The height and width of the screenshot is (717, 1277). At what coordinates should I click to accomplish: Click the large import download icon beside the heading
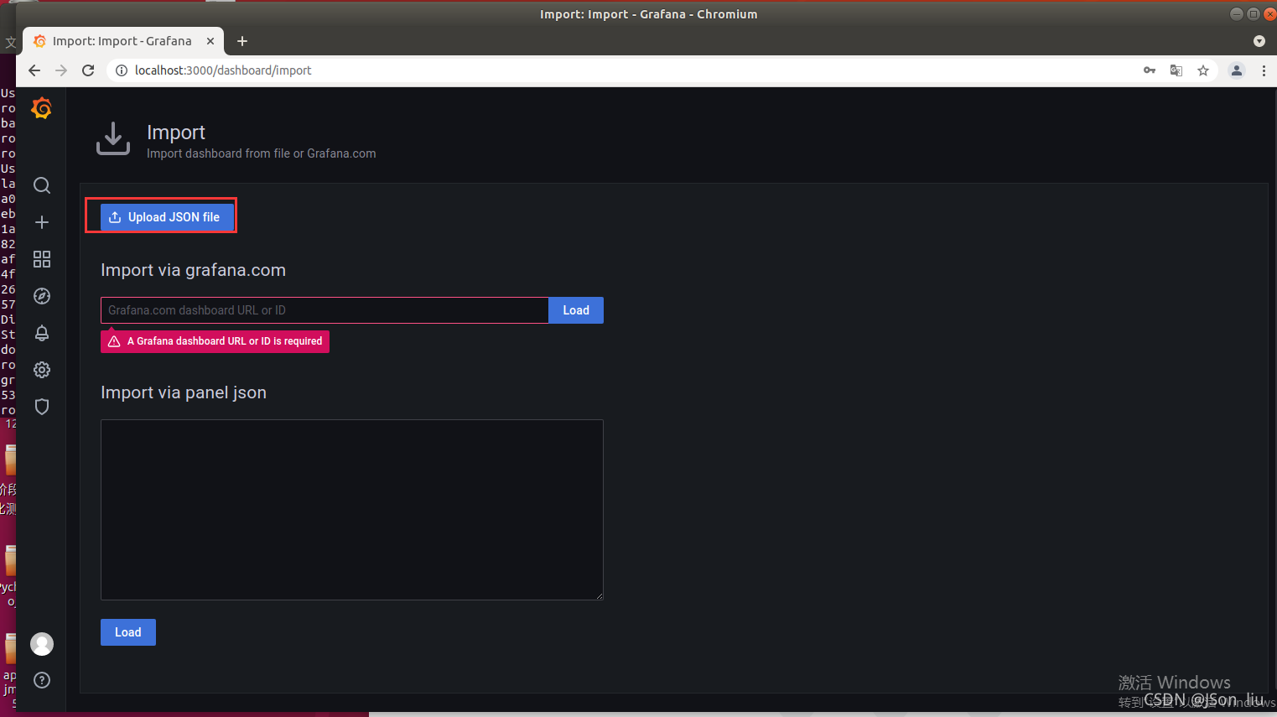point(113,138)
